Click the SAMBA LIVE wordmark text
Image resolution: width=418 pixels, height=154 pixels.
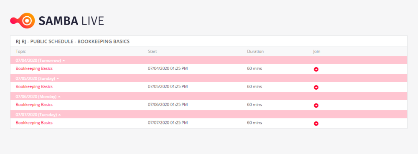click(x=71, y=21)
